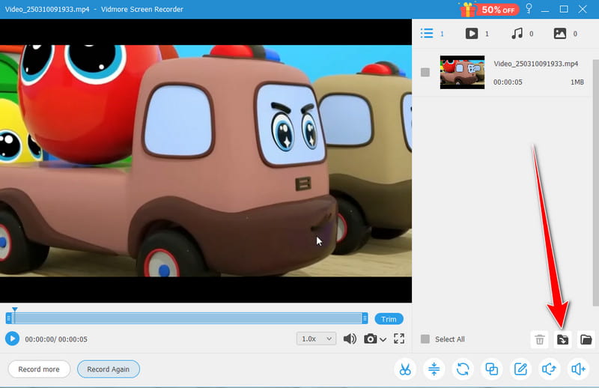Switch to video recordings tab

477,34
